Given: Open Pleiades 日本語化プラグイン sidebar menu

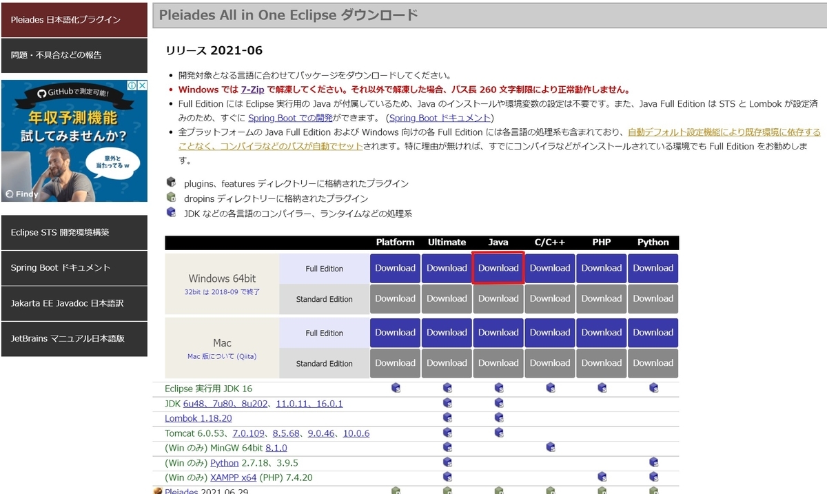Looking at the screenshot, I should click(x=74, y=20).
